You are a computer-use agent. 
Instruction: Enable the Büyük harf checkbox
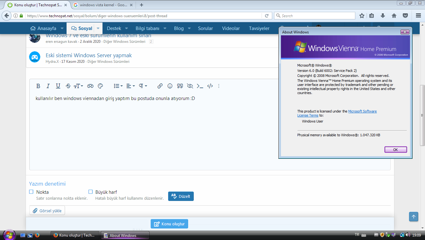tap(91, 192)
